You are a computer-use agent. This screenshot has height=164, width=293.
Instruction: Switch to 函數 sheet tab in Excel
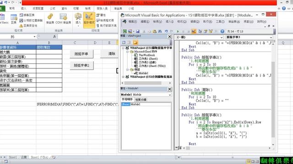pyautogui.click(x=24, y=157)
